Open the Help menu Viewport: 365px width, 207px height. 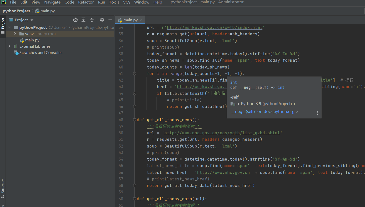(158, 2)
